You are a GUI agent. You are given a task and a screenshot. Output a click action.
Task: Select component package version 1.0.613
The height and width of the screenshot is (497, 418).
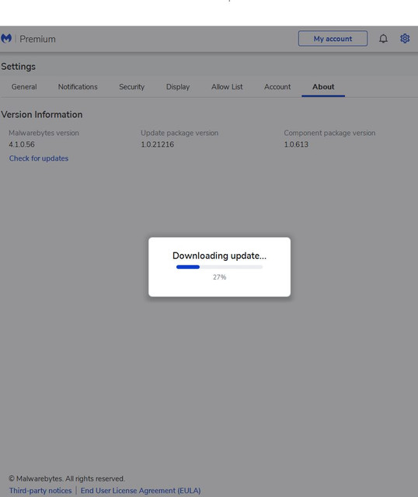[x=296, y=144]
